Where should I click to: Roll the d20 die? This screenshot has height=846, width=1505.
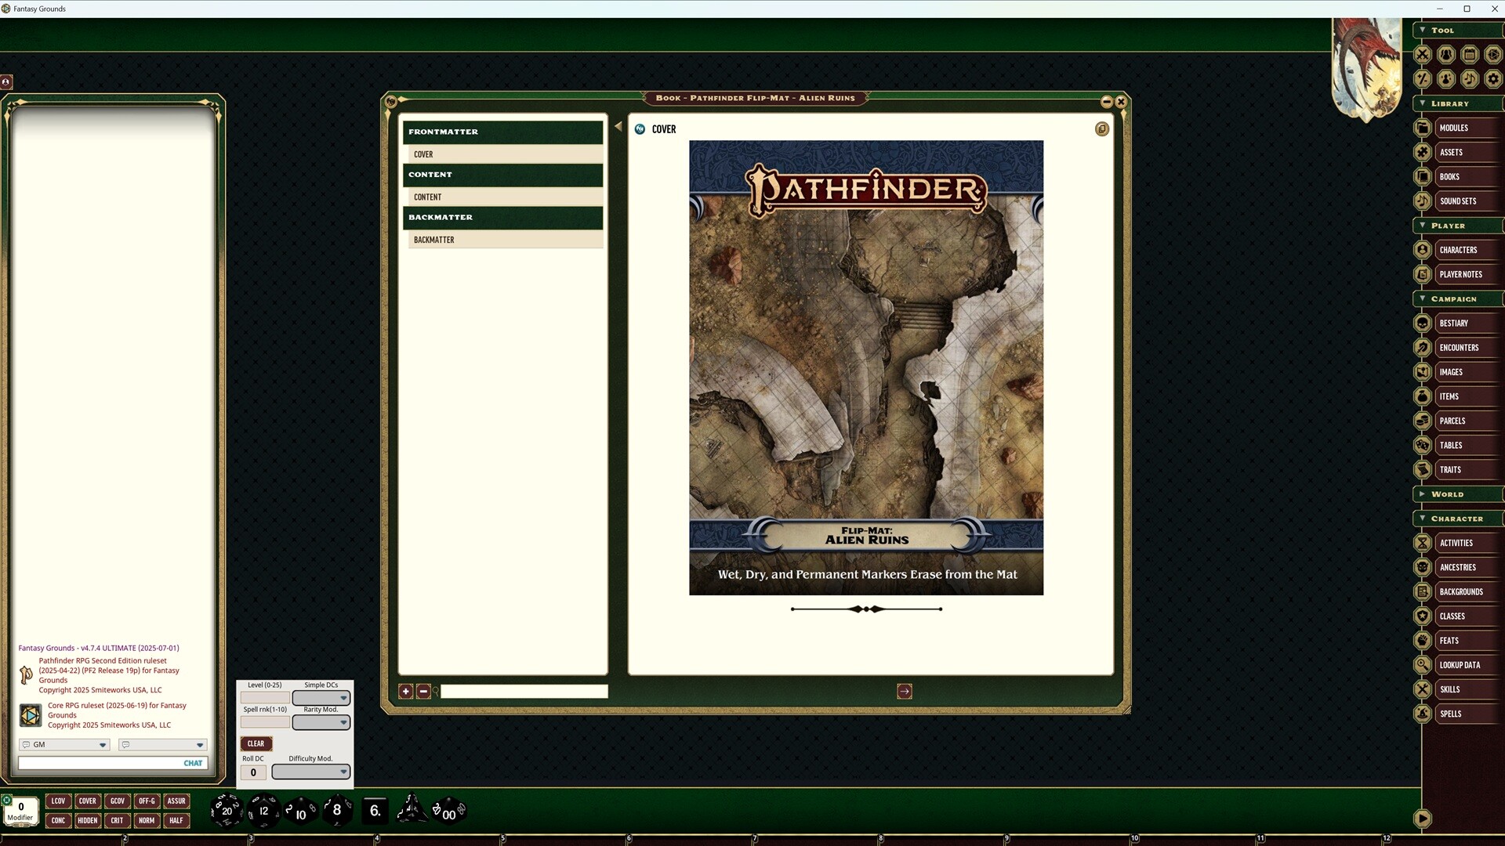[227, 811]
